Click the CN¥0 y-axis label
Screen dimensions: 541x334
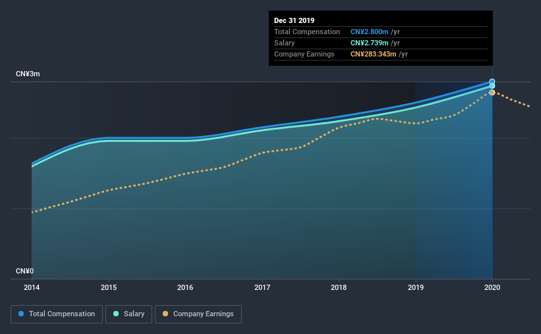25,272
